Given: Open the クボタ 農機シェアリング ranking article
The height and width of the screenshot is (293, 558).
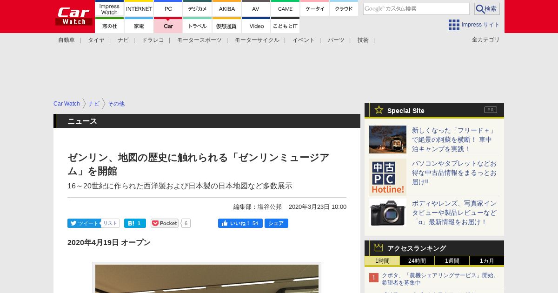Looking at the screenshot, I should click(x=440, y=279).
